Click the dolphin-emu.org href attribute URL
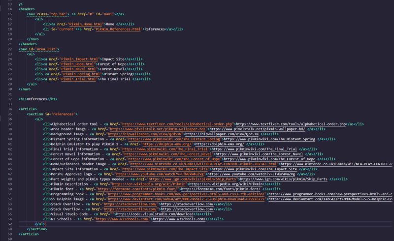Image resolution: width=394 pixels, height=241 pixels. (x=167, y=144)
